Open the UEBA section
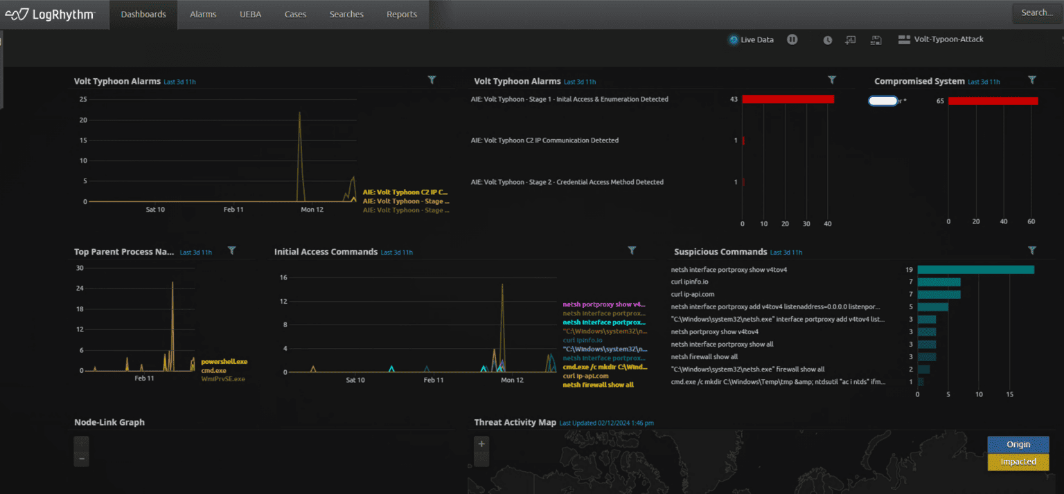 tap(250, 14)
